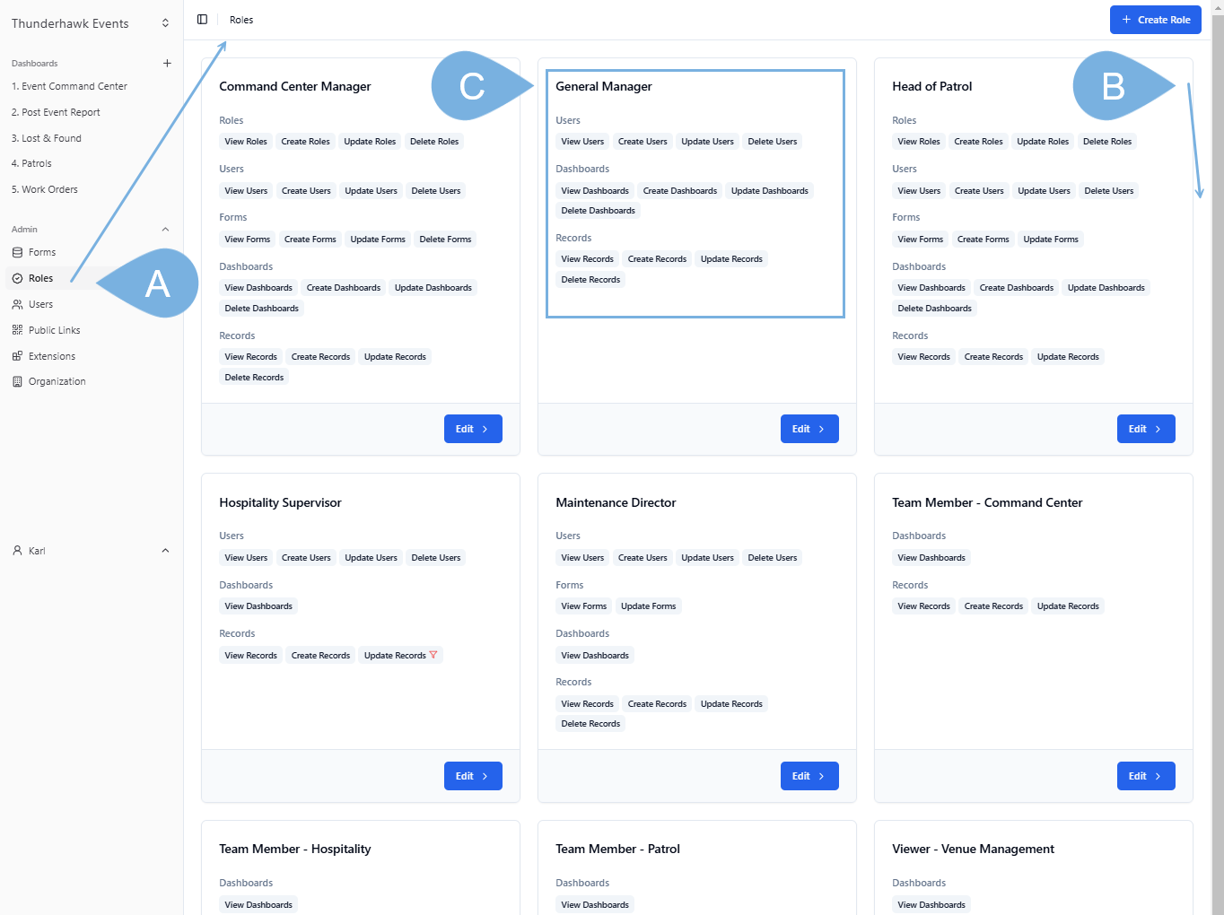
Task: Click the filter icon on Update Records tag
Action: coord(433,655)
